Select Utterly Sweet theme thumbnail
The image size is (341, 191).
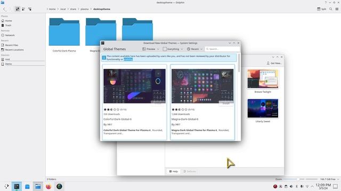tap(263, 108)
